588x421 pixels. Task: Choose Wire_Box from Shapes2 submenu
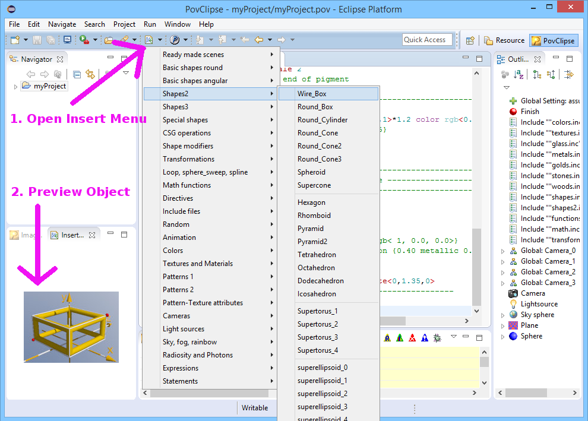[328, 94]
